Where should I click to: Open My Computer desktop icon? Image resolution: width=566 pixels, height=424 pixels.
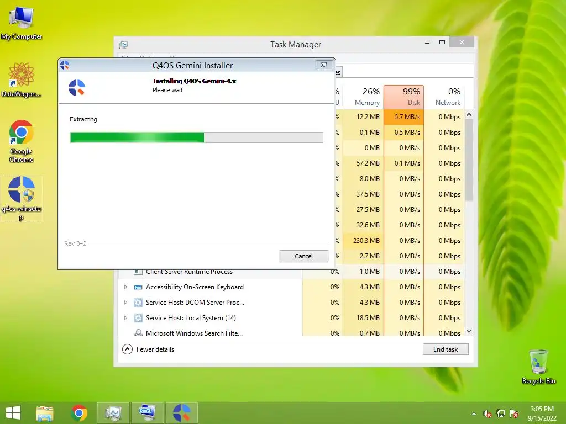point(22,22)
